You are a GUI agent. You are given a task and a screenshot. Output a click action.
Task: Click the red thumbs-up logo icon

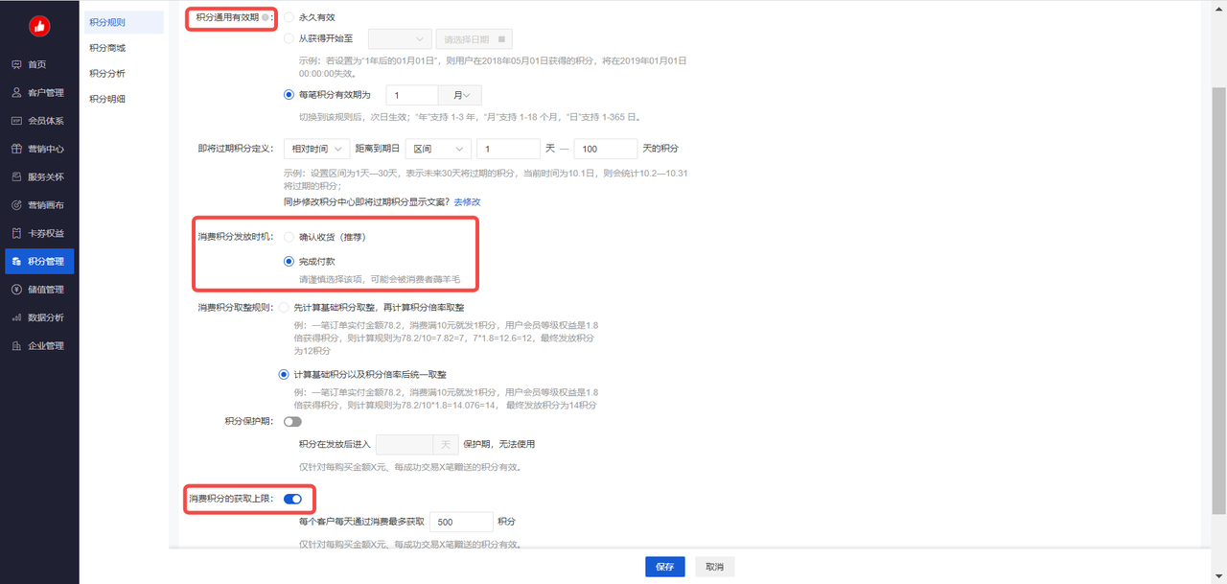(x=39, y=26)
